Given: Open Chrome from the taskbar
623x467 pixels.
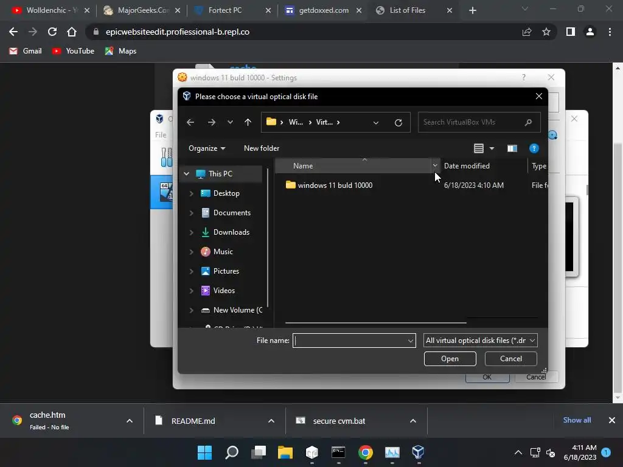Looking at the screenshot, I should pos(365,452).
